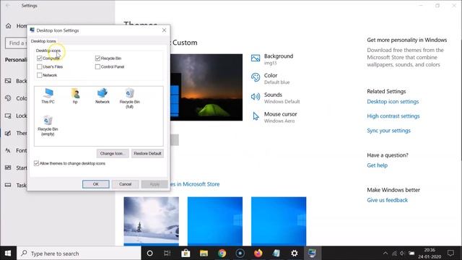The image size is (462, 260).
Task: Click the Change Icon button
Action: (113, 154)
